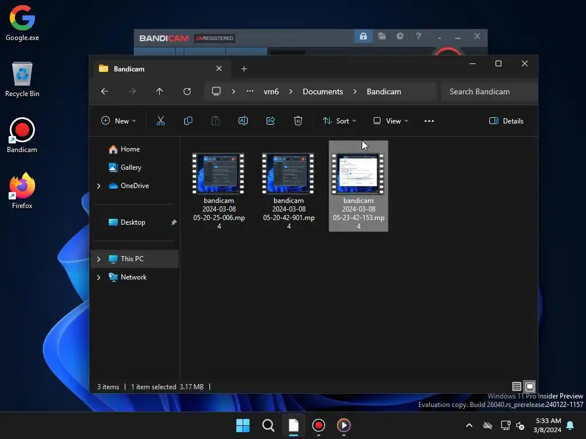
Task: Switch to large thumbnails view icon
Action: [x=529, y=386]
